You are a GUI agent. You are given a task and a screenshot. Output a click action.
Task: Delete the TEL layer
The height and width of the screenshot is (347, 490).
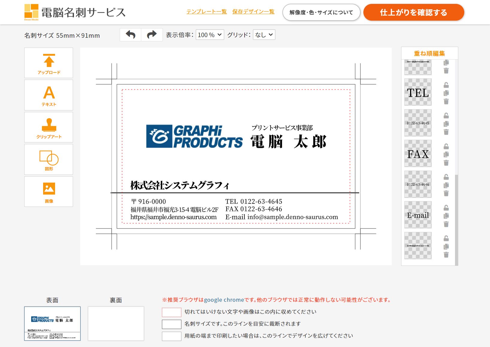(x=446, y=101)
